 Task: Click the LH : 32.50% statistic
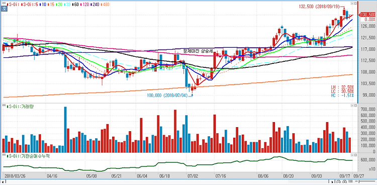coord(342,87)
